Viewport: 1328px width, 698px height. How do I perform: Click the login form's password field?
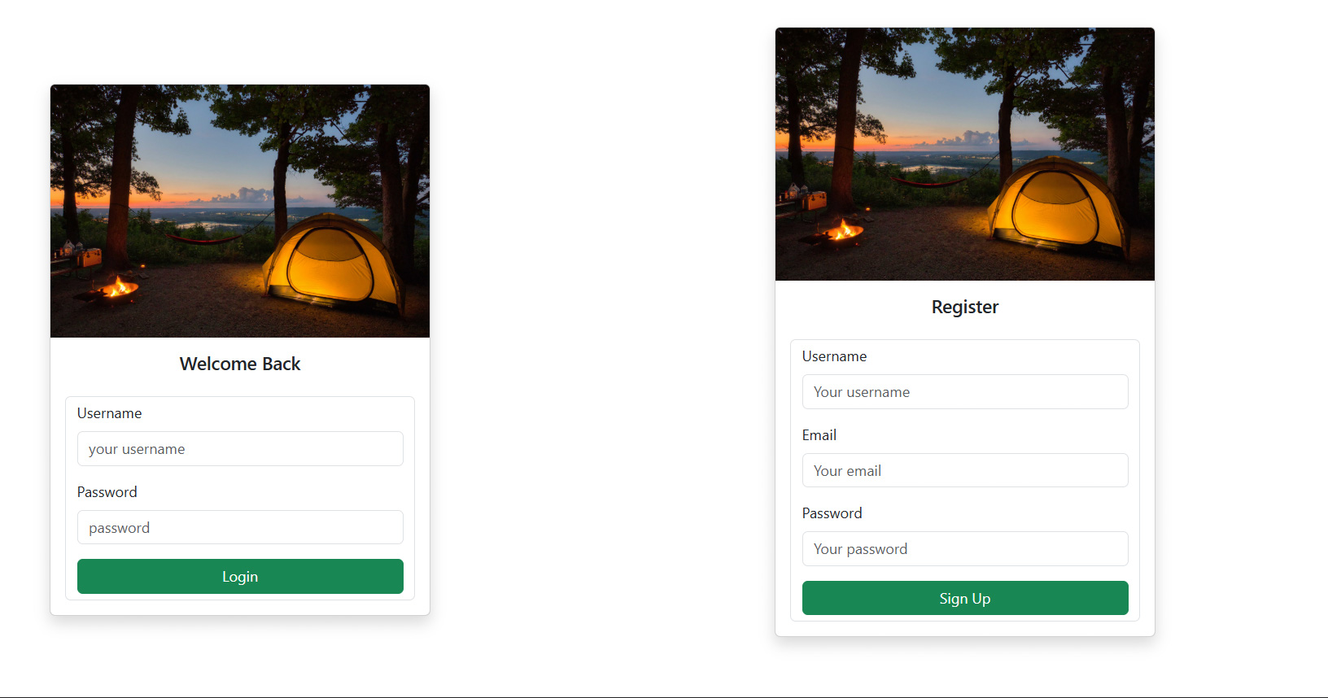coord(240,527)
